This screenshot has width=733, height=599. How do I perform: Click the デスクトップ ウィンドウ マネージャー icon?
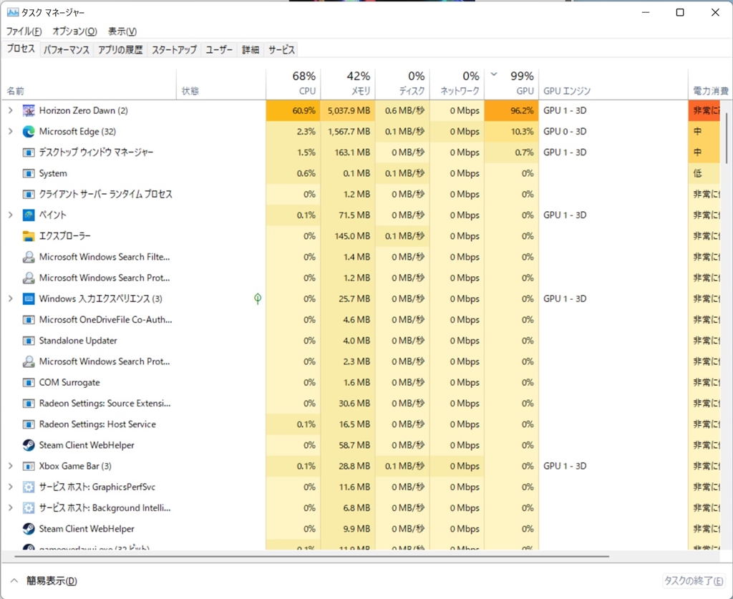tap(29, 152)
